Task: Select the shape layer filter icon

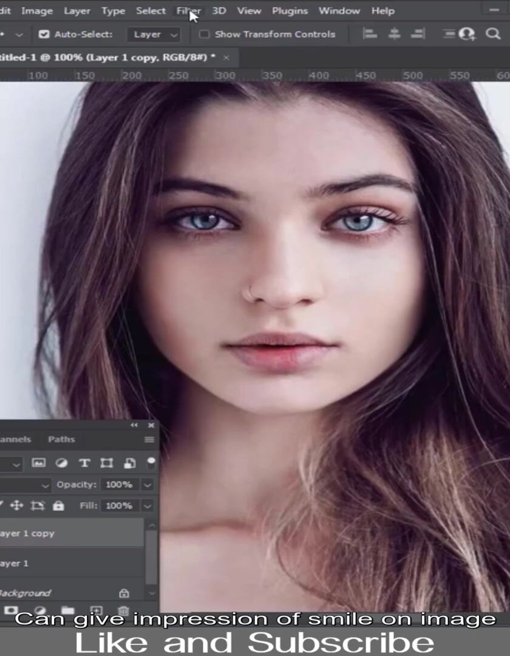Action: point(107,463)
